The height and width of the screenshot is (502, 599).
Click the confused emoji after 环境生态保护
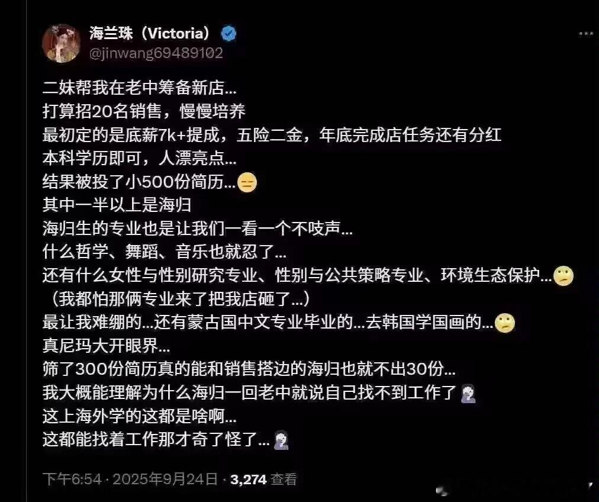[563, 275]
